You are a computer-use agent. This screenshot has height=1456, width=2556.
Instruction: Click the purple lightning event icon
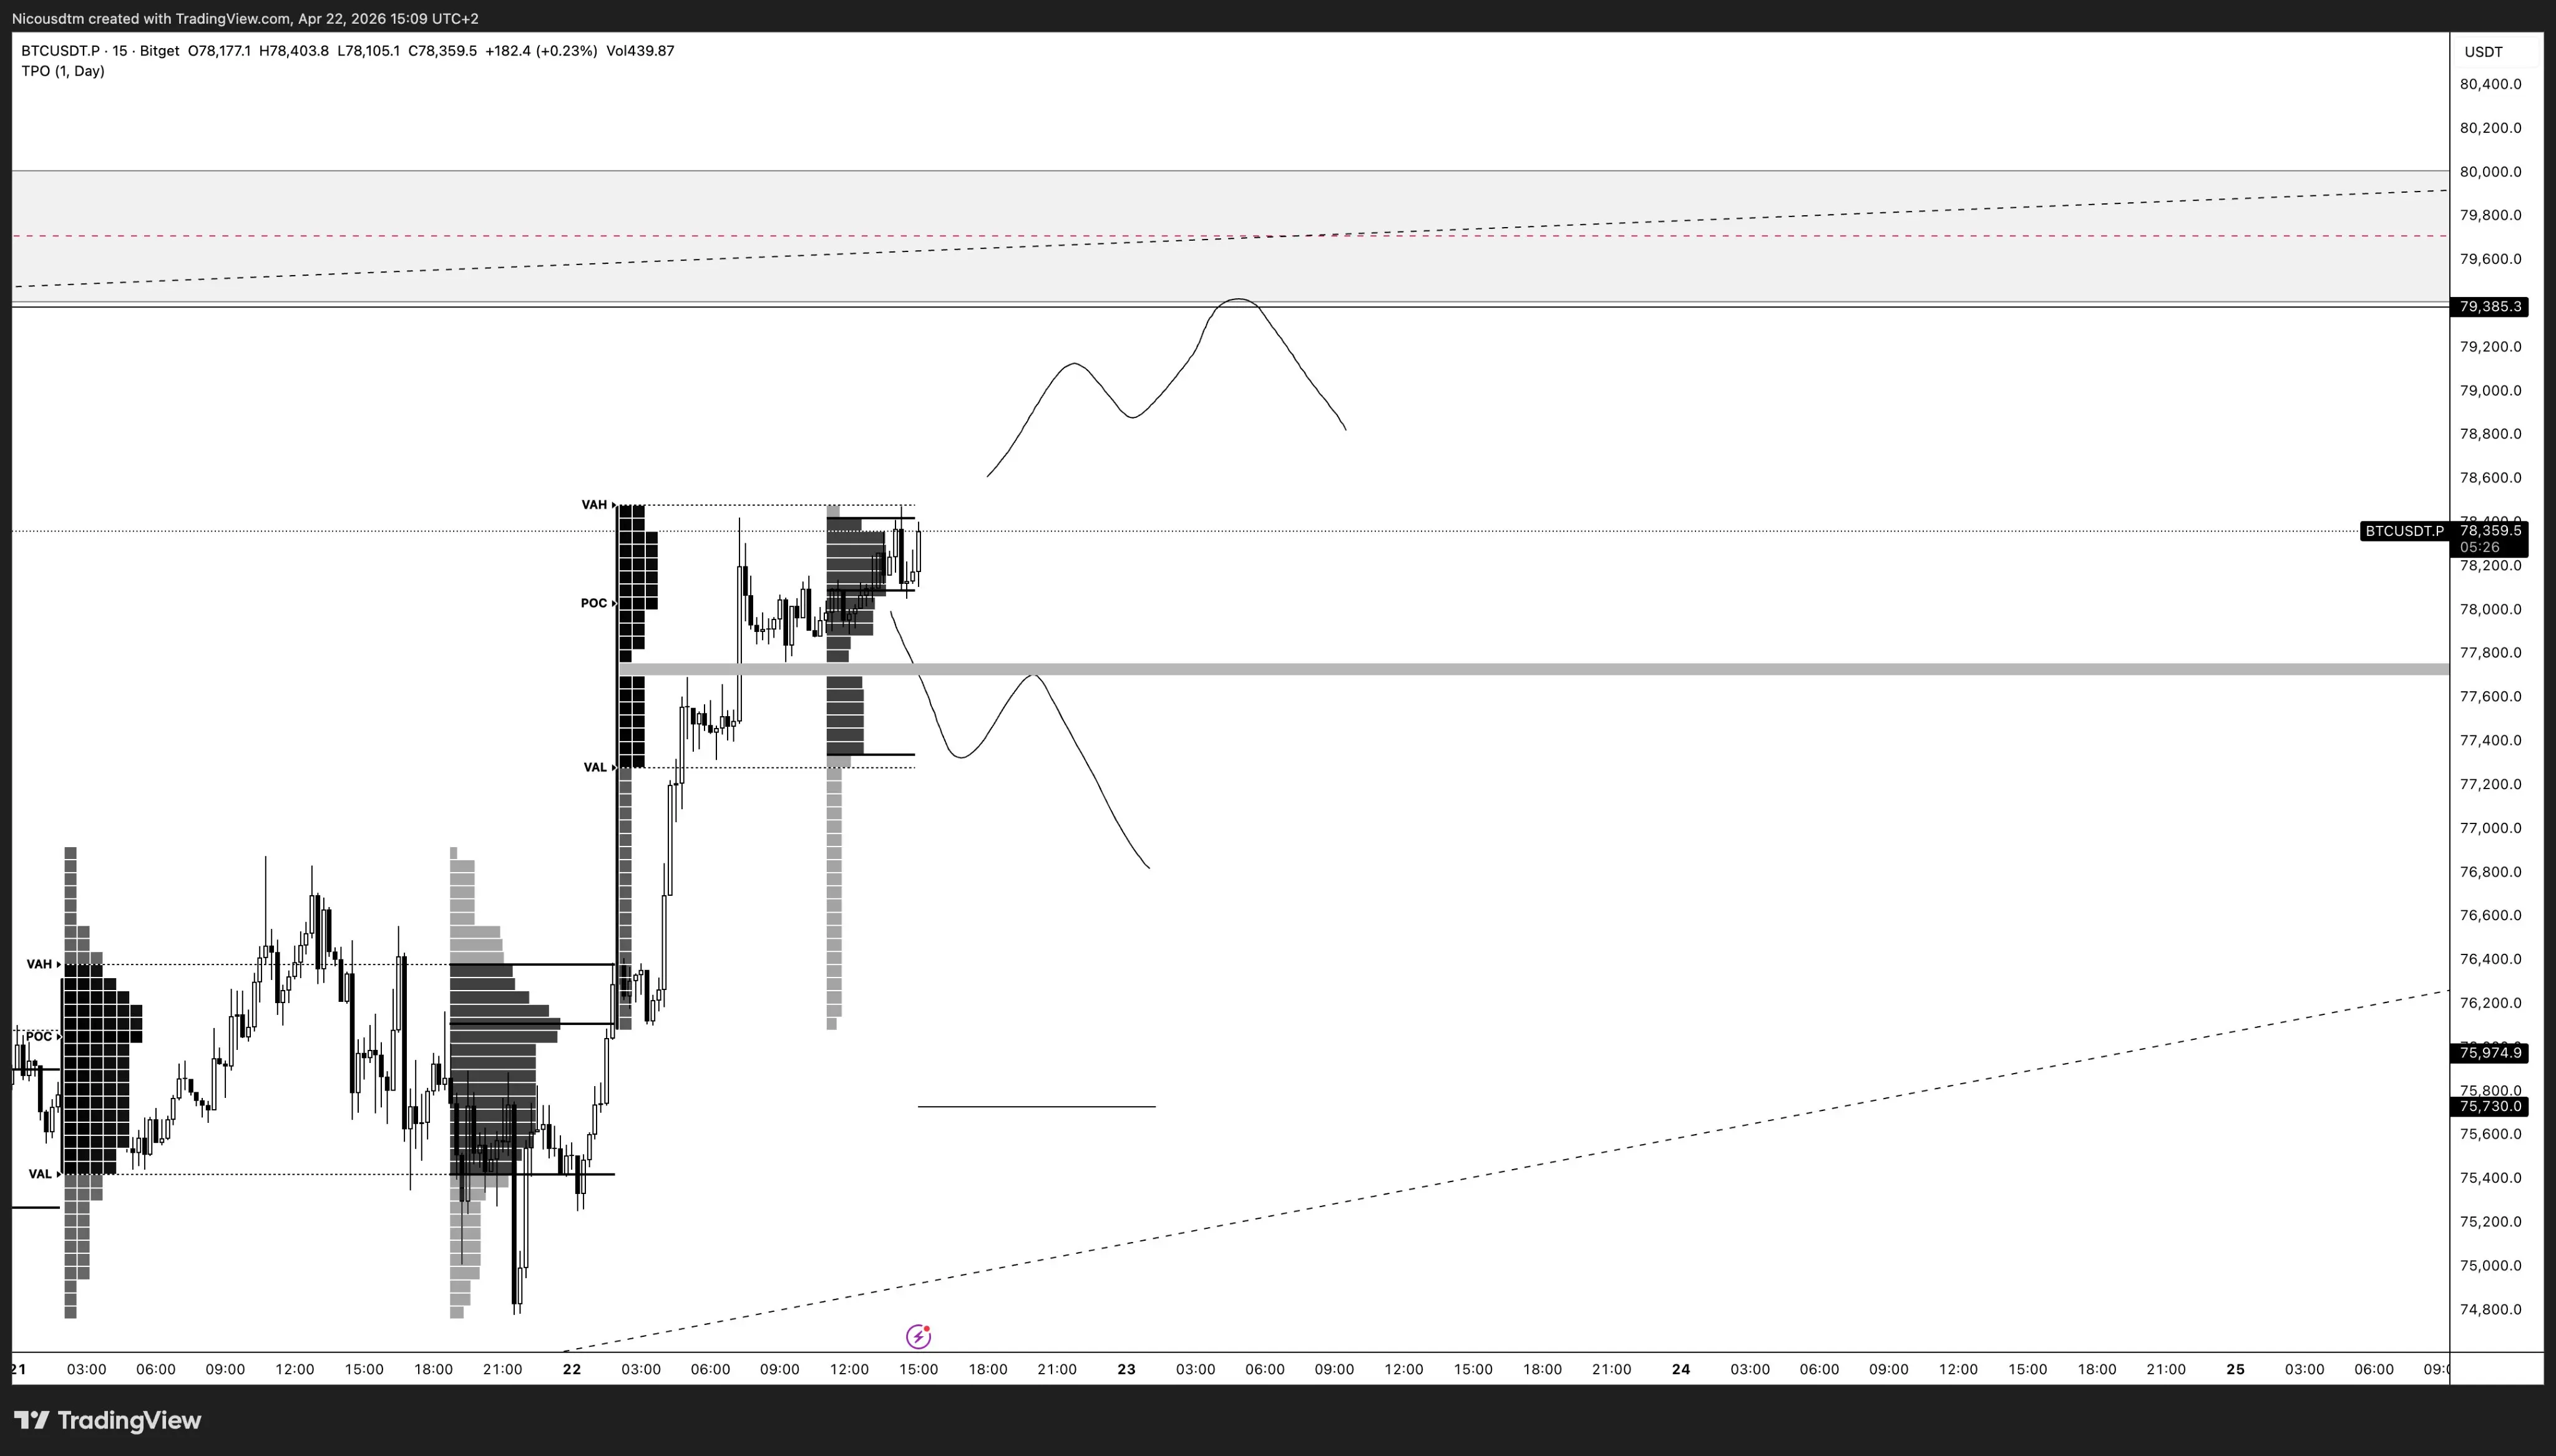click(918, 1336)
